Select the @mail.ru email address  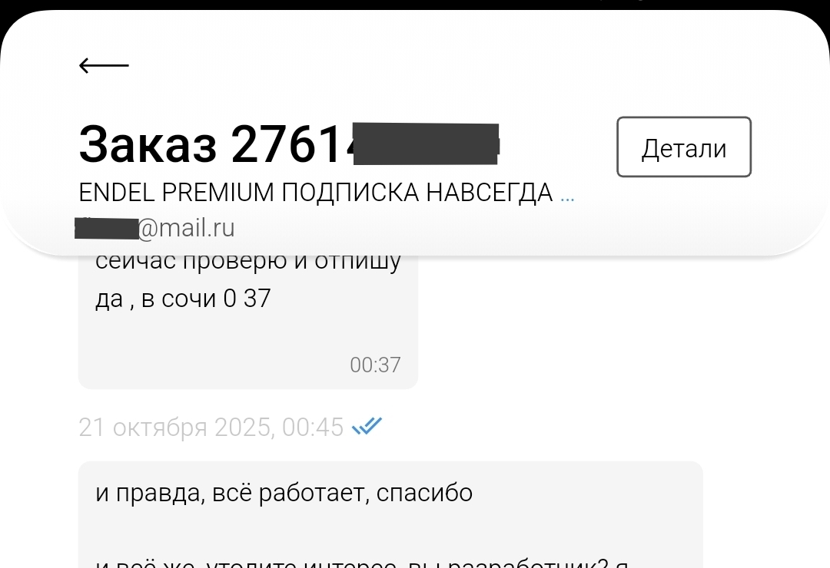coord(186,228)
